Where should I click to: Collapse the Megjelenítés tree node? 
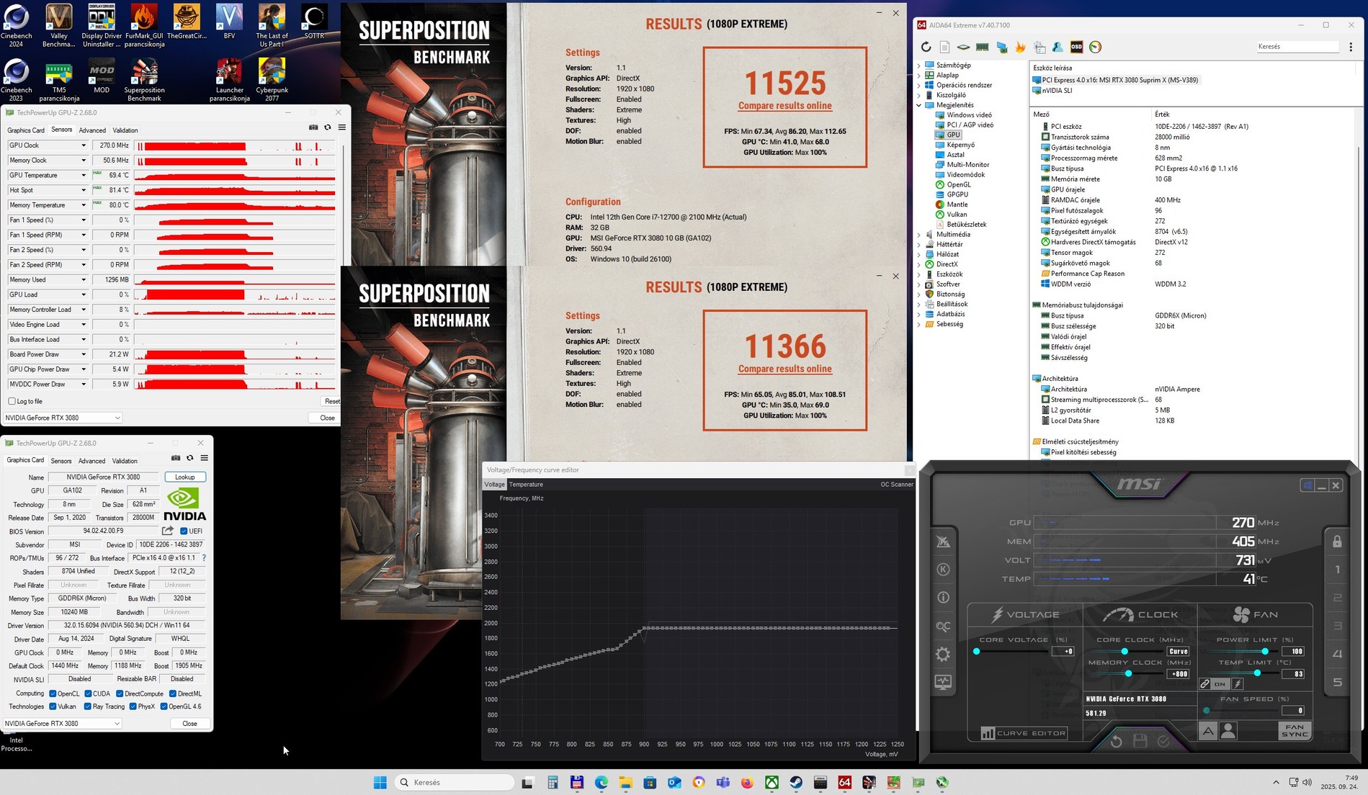click(919, 105)
